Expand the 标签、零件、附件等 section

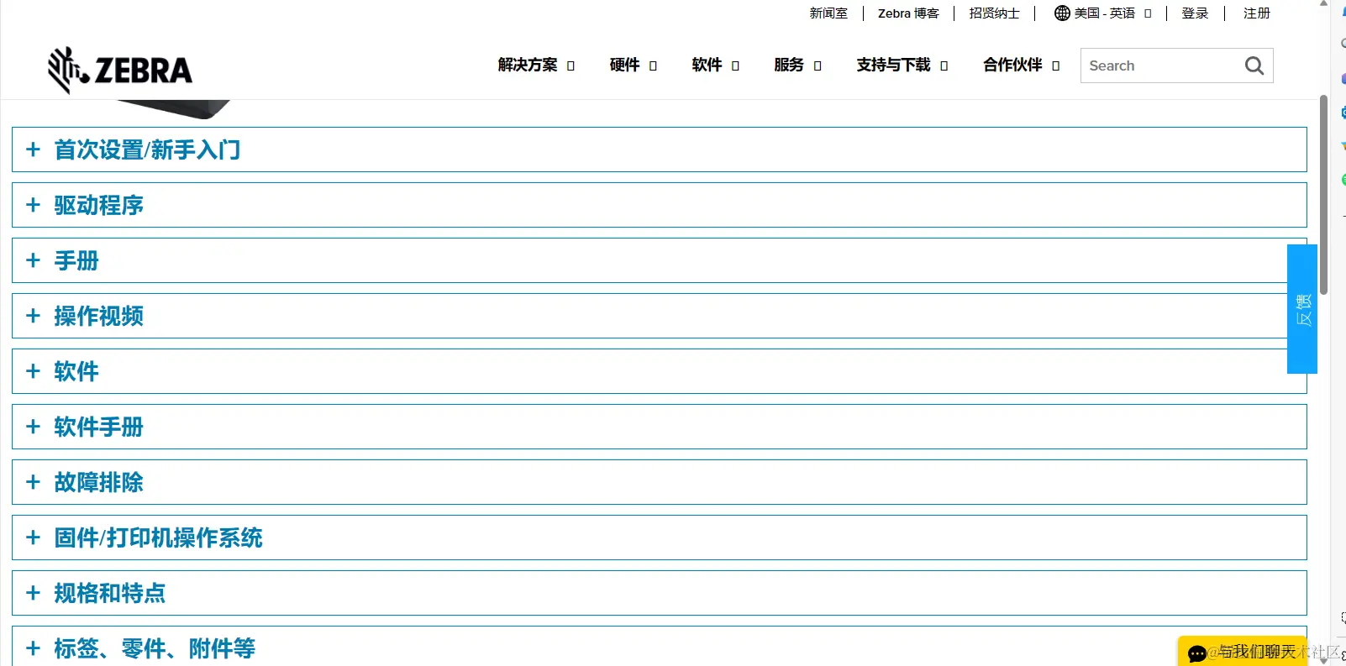(x=660, y=647)
